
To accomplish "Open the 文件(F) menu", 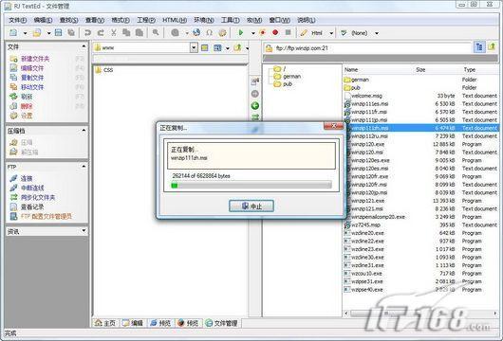I will tap(18, 20).
